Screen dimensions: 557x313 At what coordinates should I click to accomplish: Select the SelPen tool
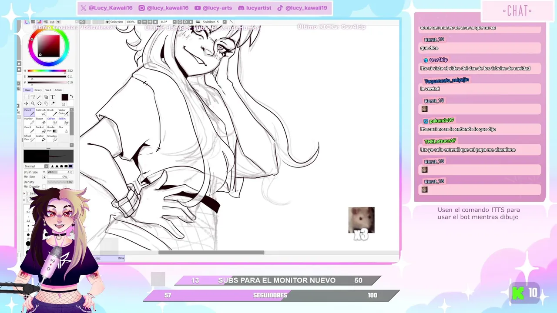point(52,120)
